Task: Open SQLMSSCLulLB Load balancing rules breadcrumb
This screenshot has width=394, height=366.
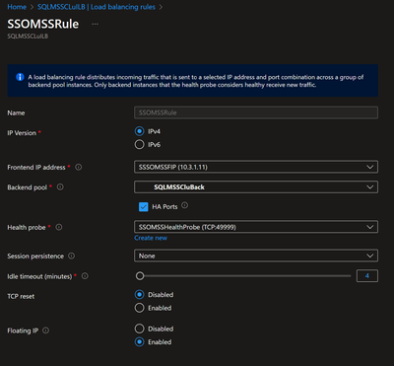Action: pyautogui.click(x=97, y=7)
